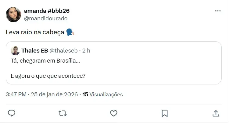Share the post via the upload arrow icon
The width and height of the screenshot is (229, 123).
216,113
